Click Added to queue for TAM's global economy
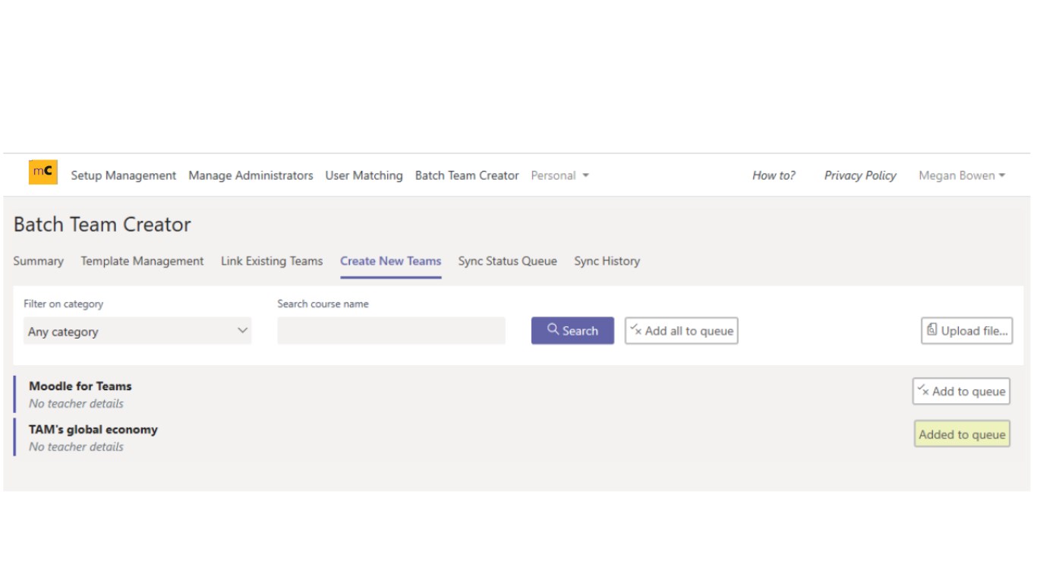The height and width of the screenshot is (583, 1037). [962, 434]
